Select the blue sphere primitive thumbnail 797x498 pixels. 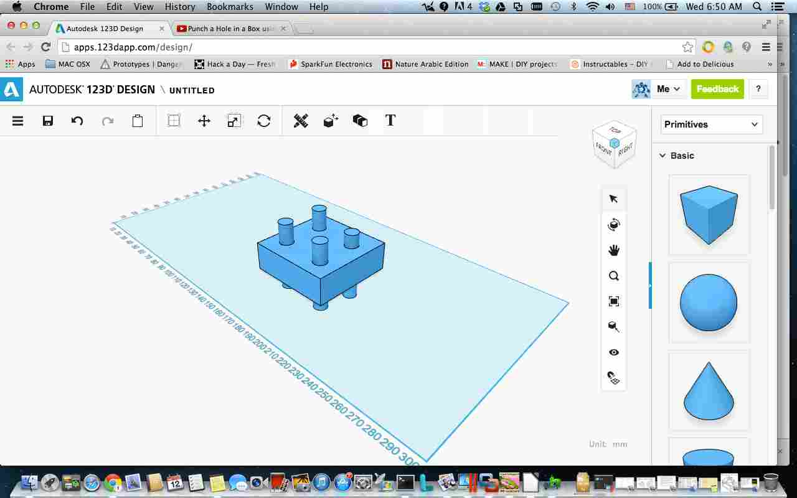click(709, 303)
